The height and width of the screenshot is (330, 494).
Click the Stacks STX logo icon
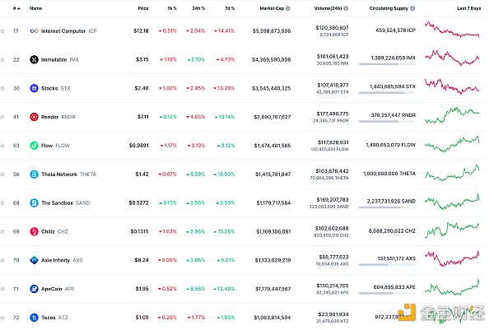34,88
